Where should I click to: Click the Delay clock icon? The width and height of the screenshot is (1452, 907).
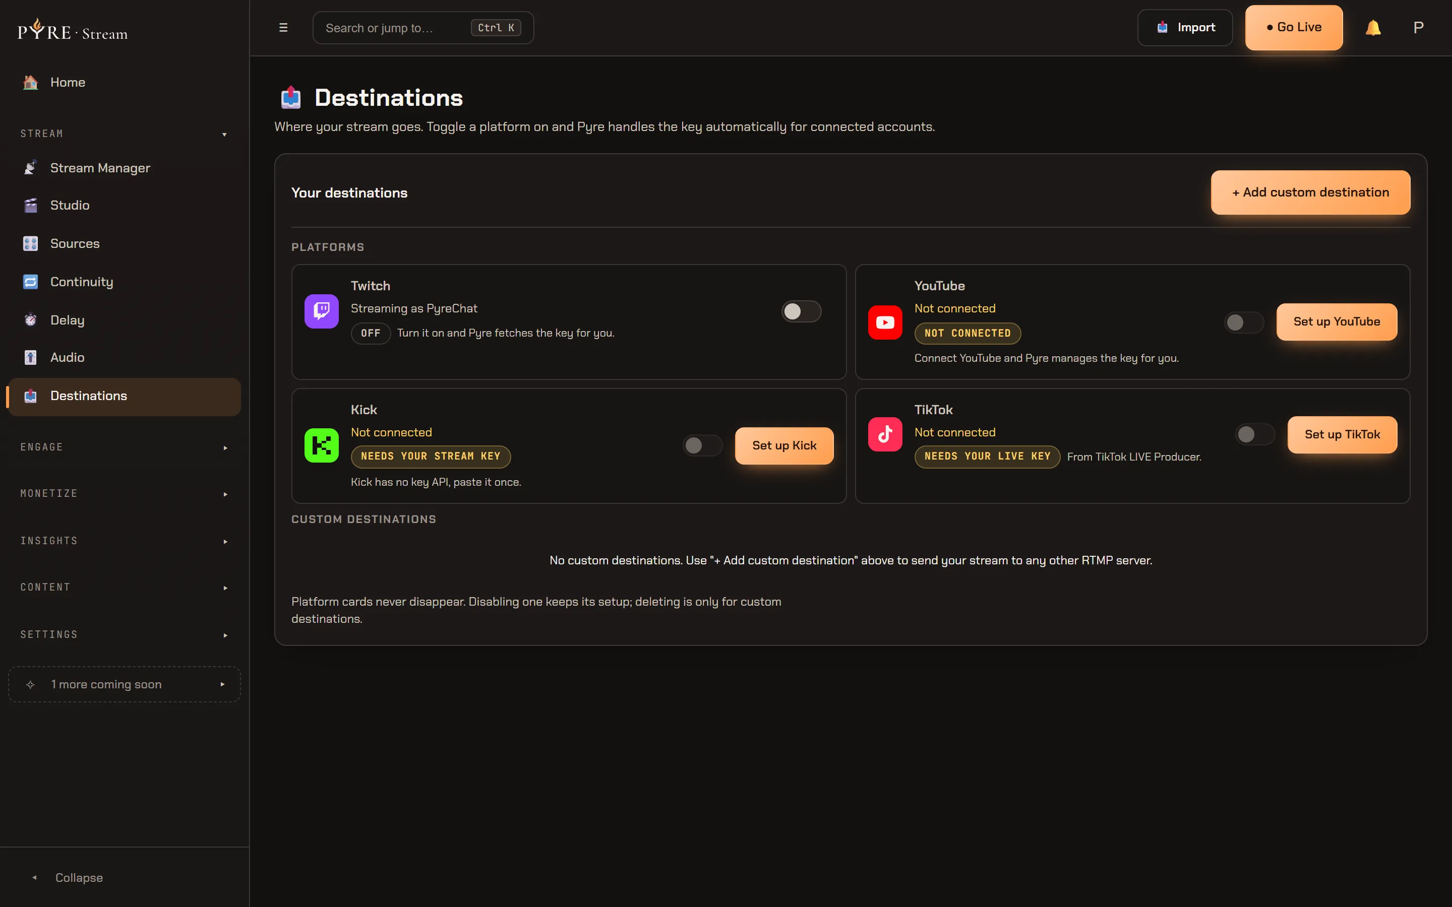tap(31, 320)
